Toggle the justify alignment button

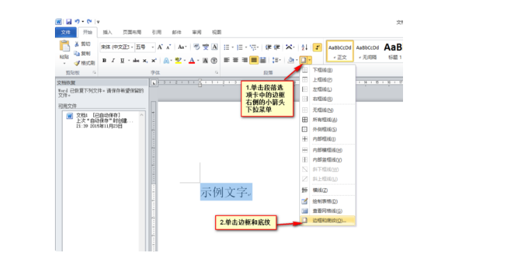[253, 60]
